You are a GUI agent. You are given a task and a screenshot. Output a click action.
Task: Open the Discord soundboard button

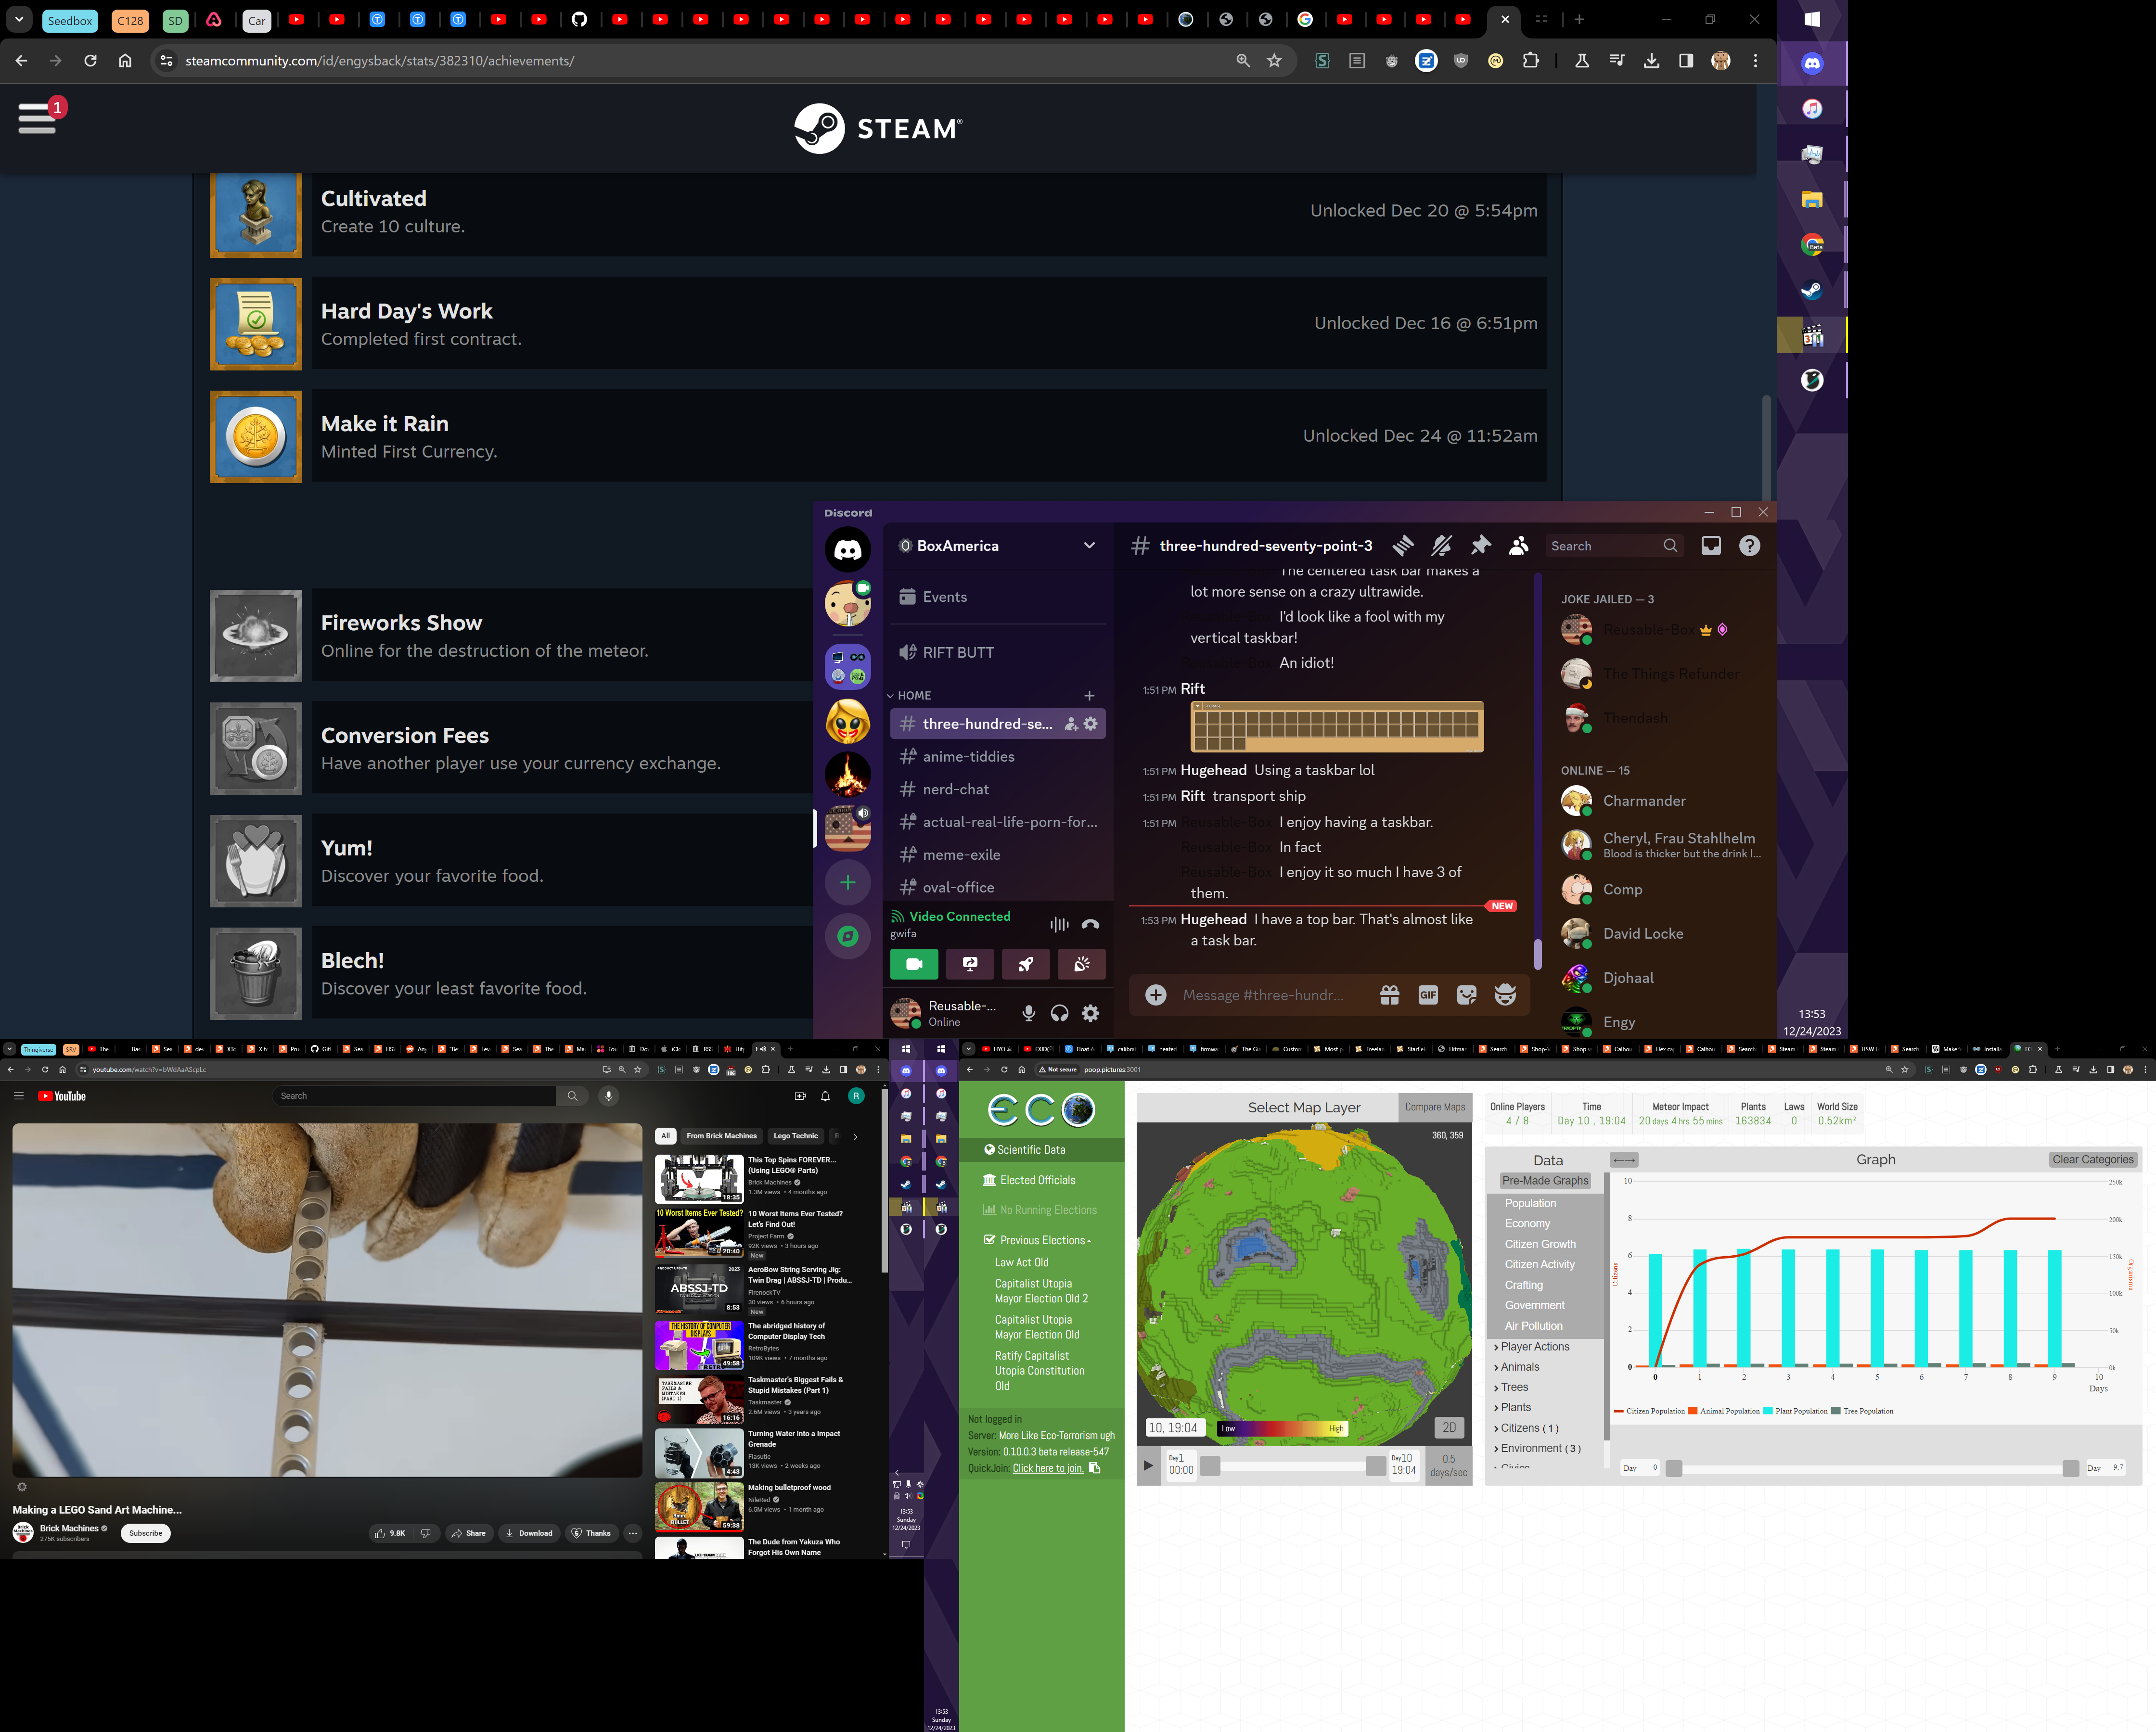(1081, 964)
